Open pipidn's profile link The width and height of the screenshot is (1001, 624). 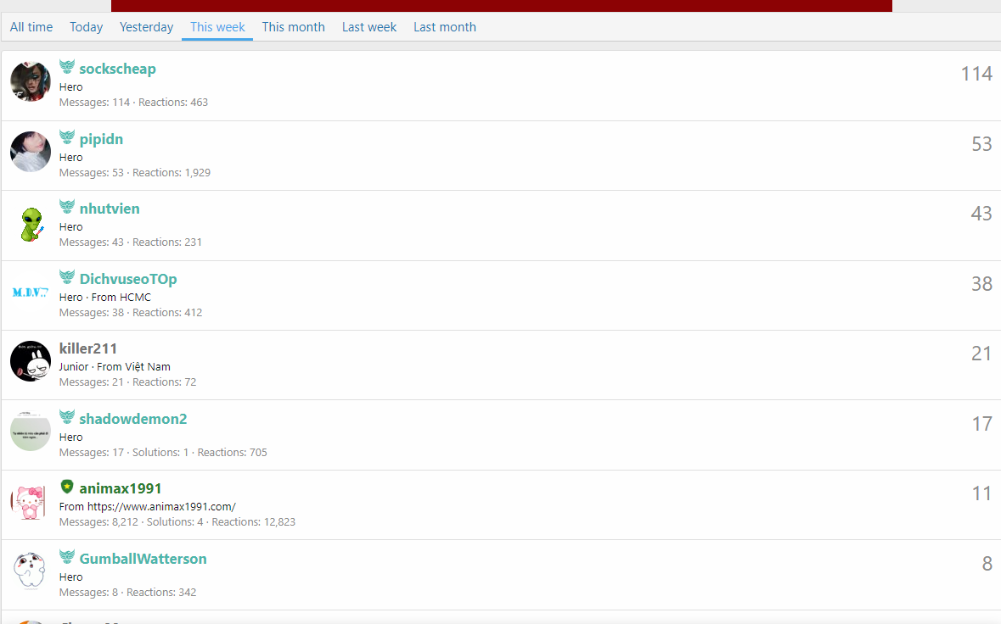pyautogui.click(x=101, y=139)
